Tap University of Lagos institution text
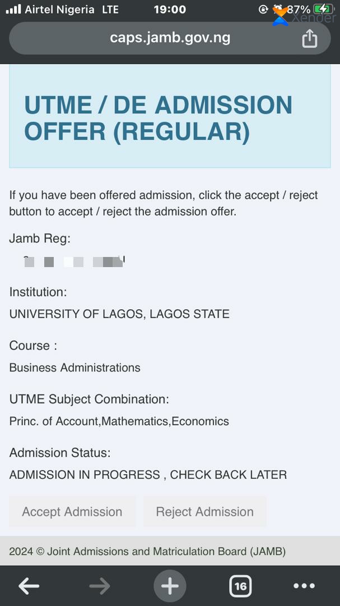340x606 pixels. [119, 314]
